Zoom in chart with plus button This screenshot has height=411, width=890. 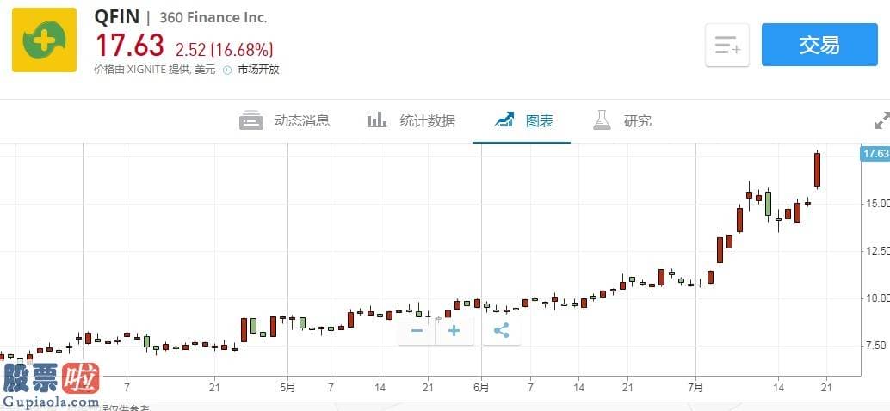click(x=454, y=330)
